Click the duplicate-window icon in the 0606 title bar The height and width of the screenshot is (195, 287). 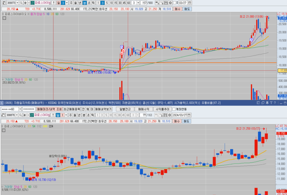[x=262, y=103]
